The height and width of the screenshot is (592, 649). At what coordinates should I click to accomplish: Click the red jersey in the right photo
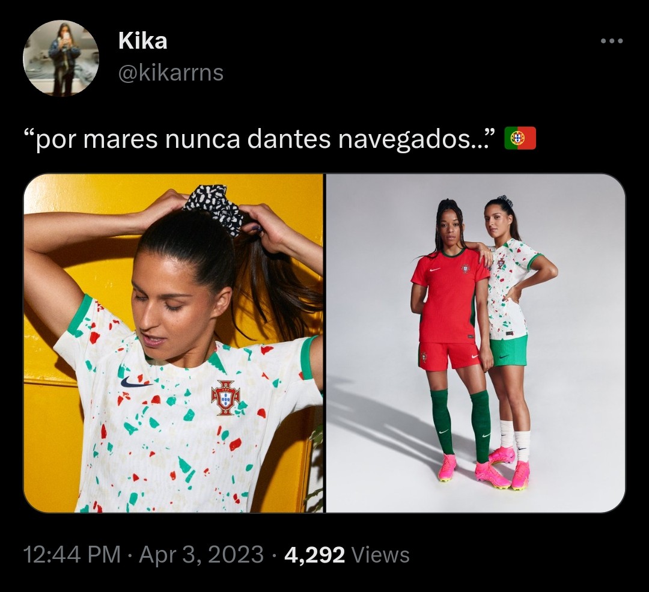click(x=451, y=295)
